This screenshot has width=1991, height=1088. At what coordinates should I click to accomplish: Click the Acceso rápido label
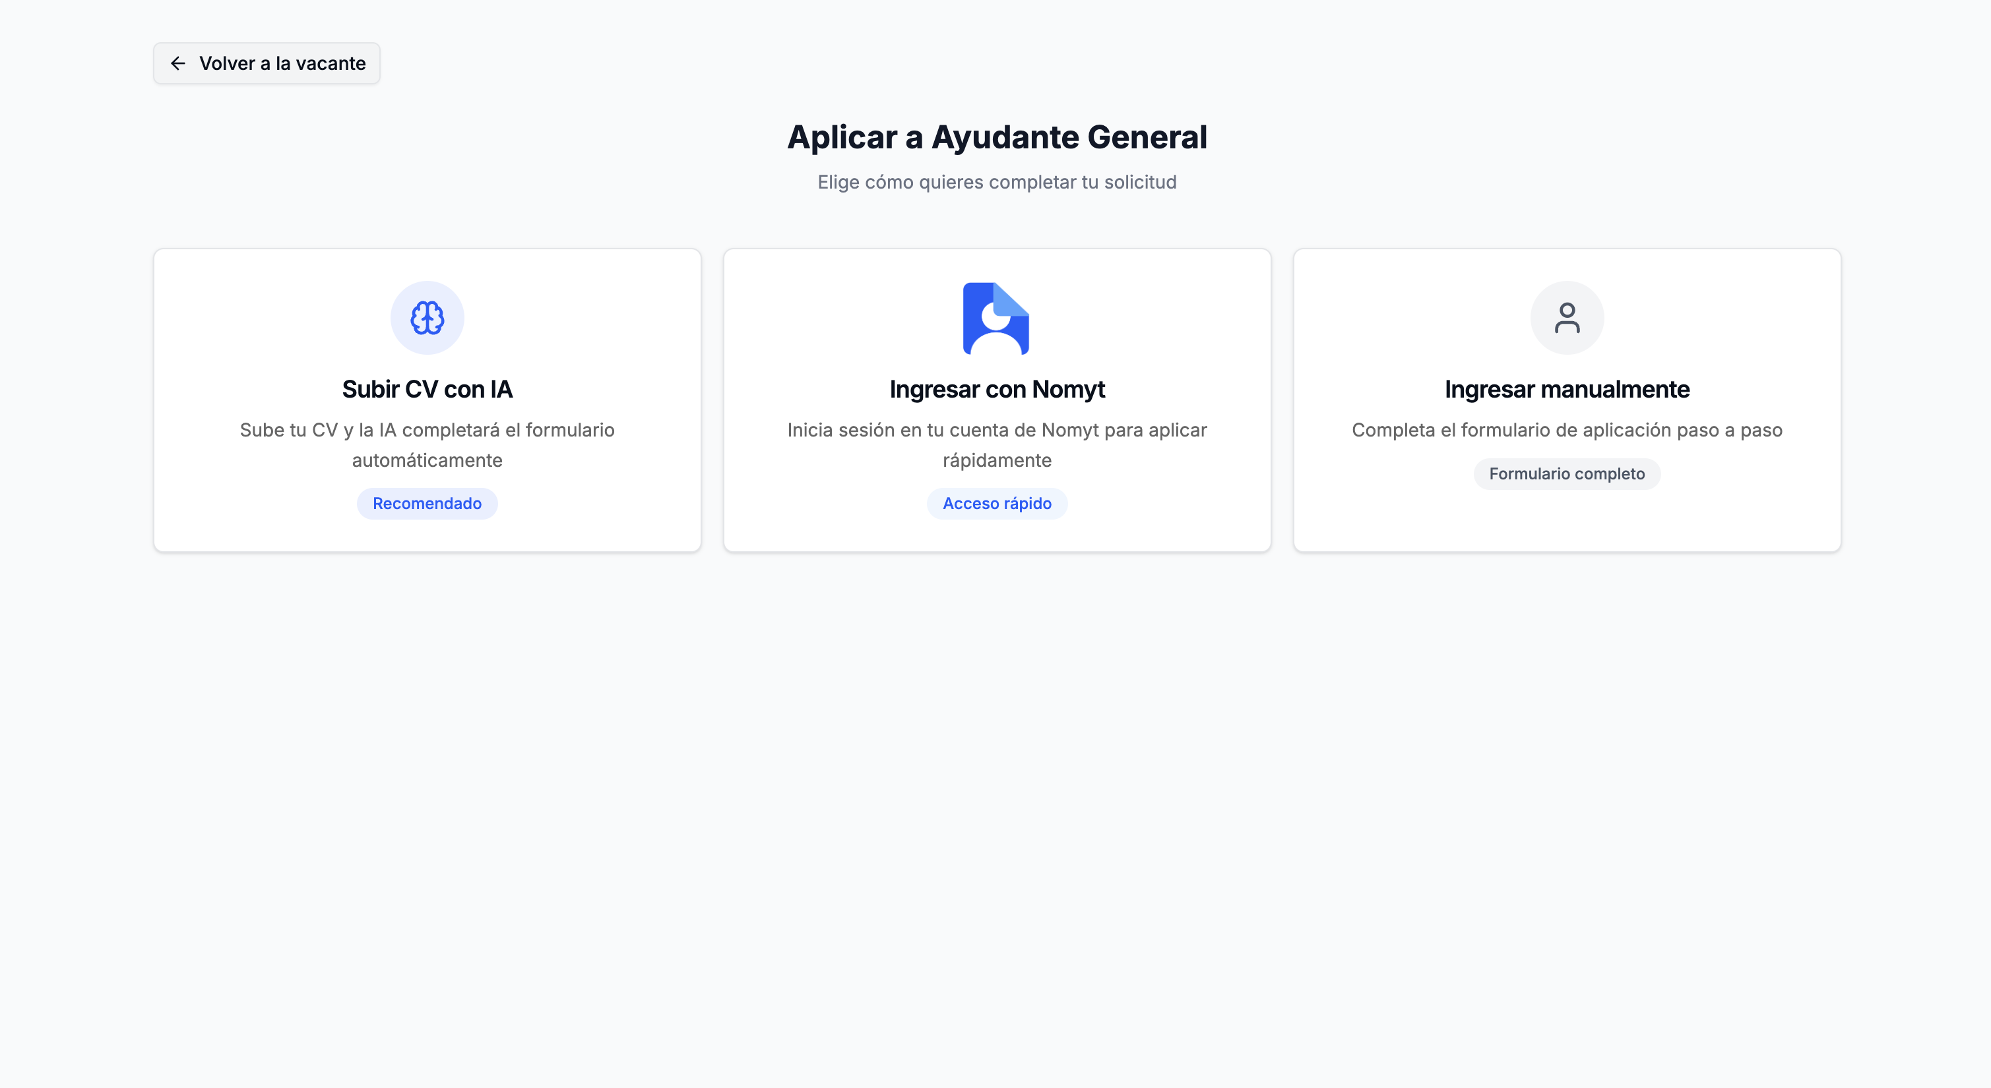(997, 503)
